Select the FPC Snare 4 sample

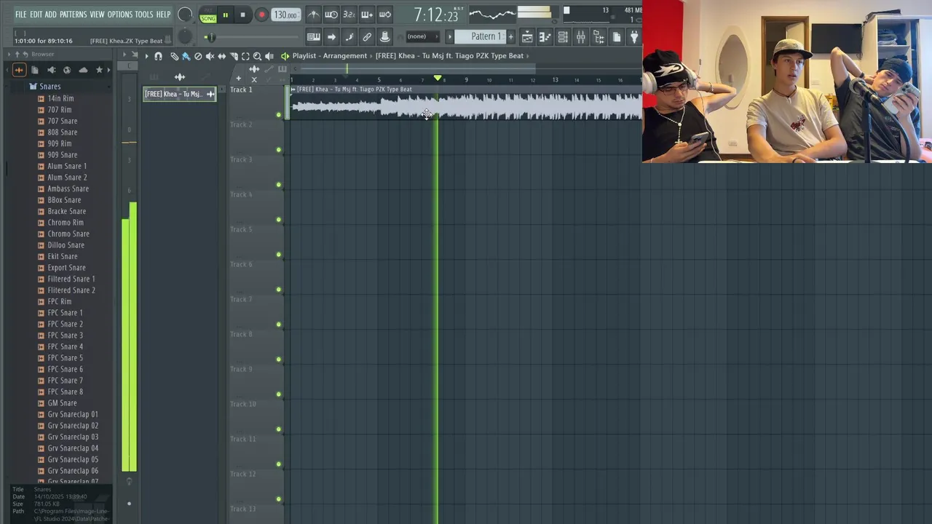click(65, 346)
